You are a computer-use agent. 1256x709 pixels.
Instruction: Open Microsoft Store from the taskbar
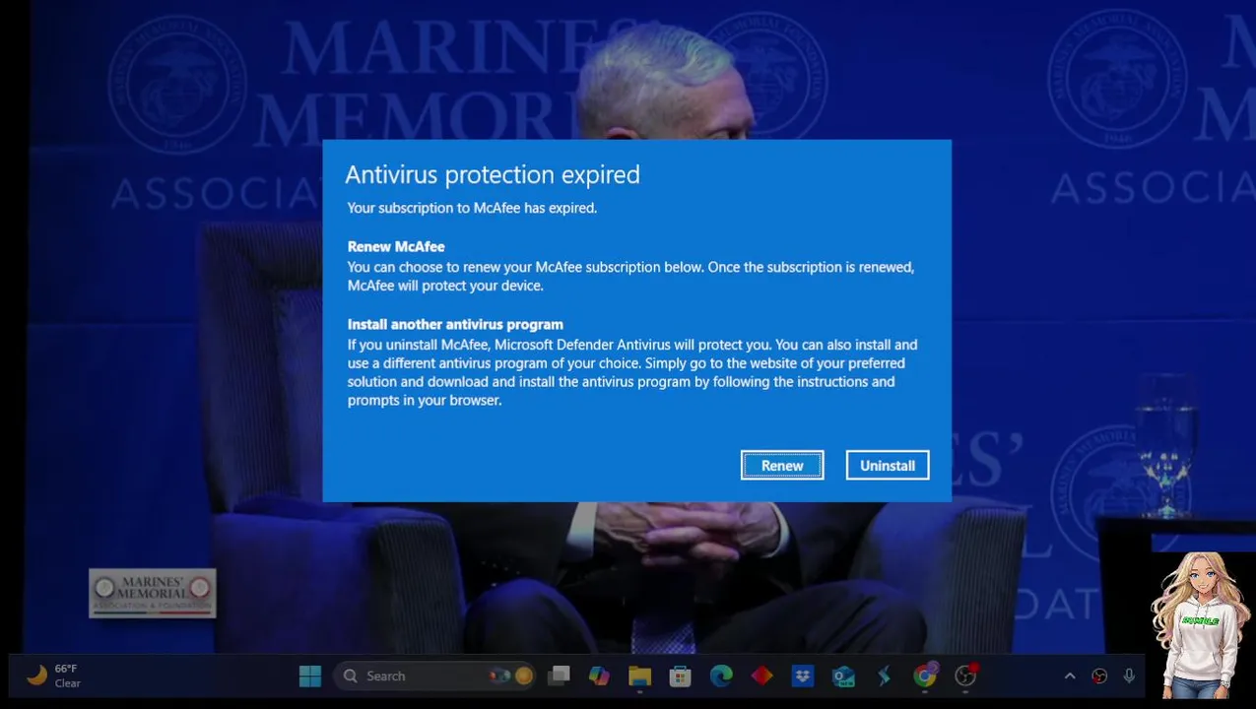pyautogui.click(x=680, y=676)
